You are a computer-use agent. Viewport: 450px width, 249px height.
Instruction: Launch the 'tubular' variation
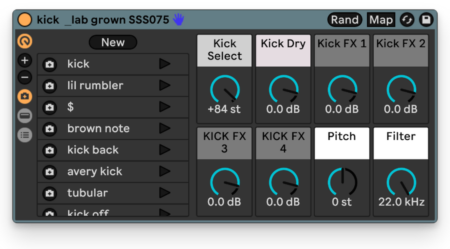(x=164, y=193)
